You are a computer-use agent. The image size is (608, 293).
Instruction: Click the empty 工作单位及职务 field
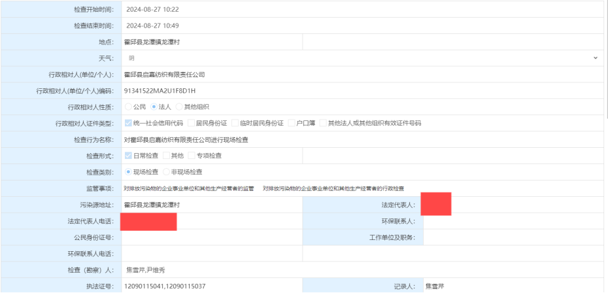pyautogui.click(x=514, y=237)
